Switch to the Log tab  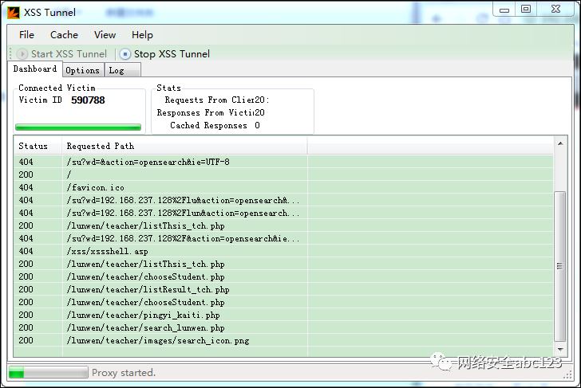pos(117,70)
